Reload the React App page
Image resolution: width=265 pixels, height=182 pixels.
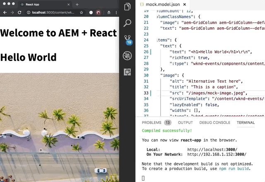point(19,12)
